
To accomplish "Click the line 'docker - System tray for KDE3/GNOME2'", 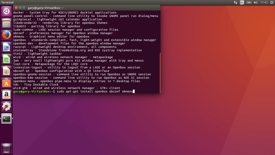I will pos(65,12).
